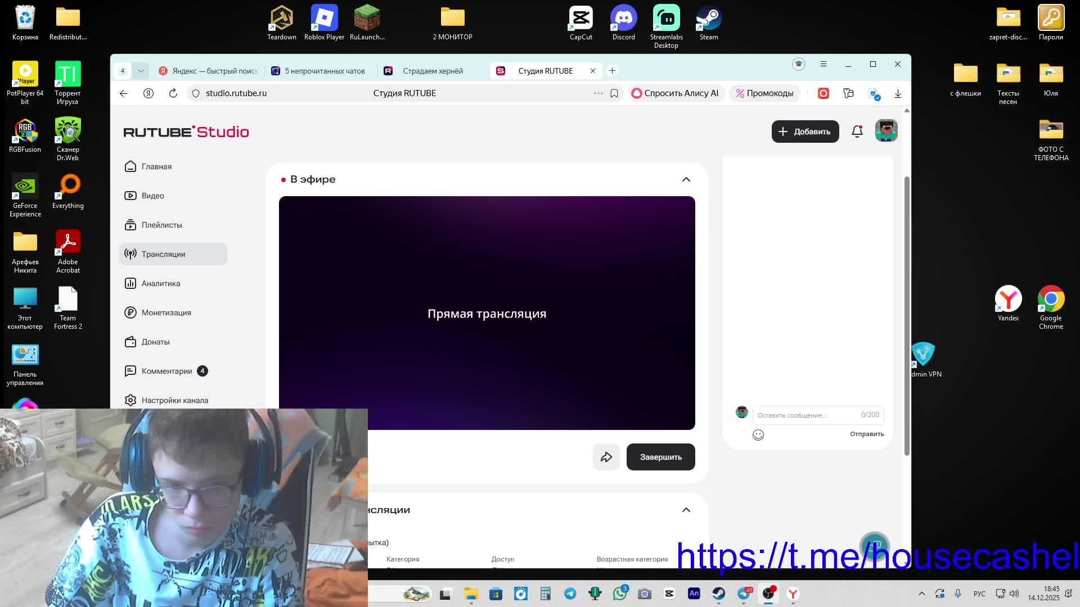Click the Добавить button
This screenshot has width=1080, height=607.
point(805,132)
